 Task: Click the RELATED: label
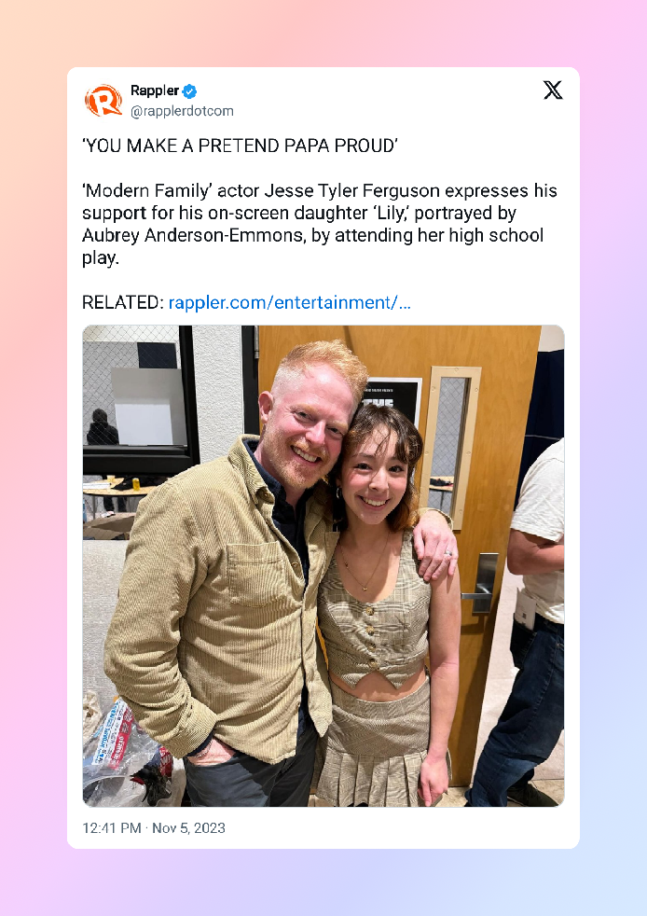point(123,302)
